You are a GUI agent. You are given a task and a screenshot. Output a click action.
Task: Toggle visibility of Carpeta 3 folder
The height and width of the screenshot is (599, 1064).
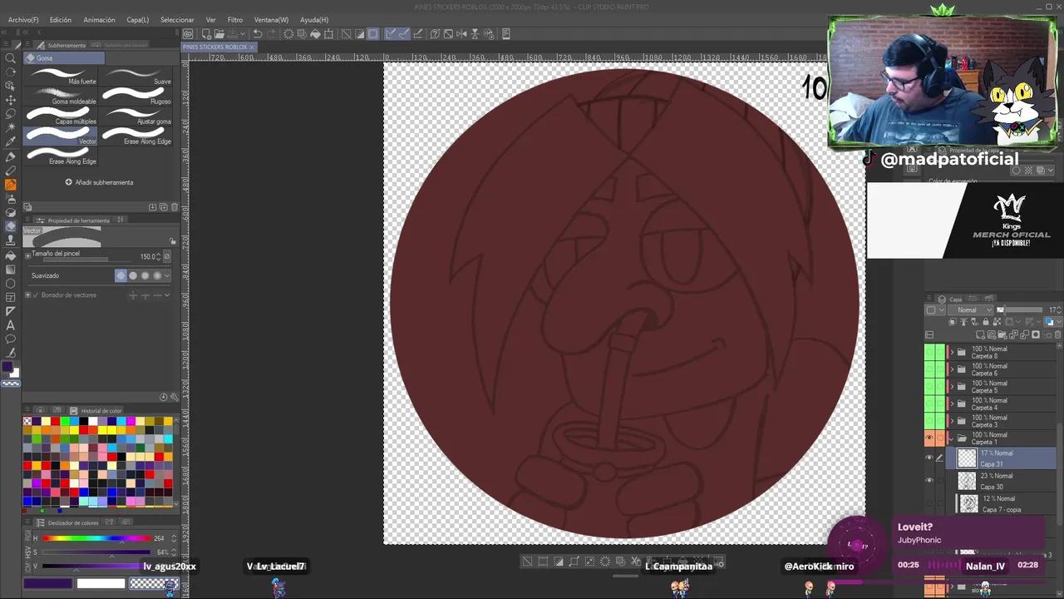tap(929, 421)
